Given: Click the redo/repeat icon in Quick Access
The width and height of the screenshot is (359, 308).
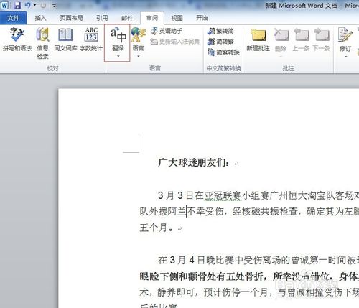Looking at the screenshot, I should pos(43,5).
